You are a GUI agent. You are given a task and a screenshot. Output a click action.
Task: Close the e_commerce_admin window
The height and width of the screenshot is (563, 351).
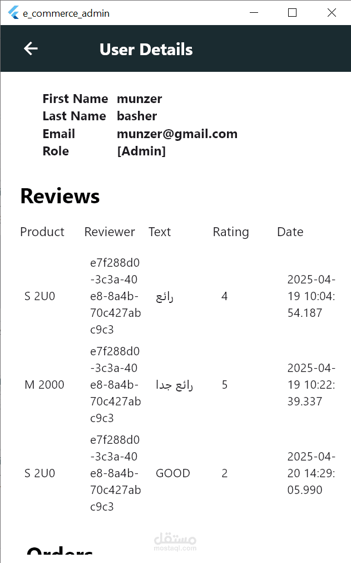(332, 13)
